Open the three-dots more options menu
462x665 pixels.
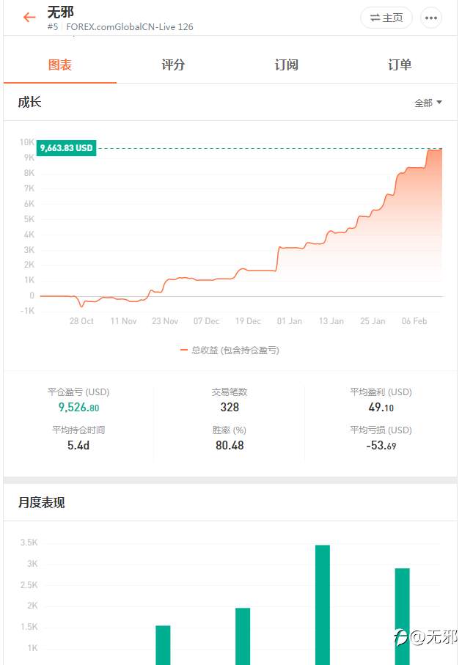(x=431, y=18)
